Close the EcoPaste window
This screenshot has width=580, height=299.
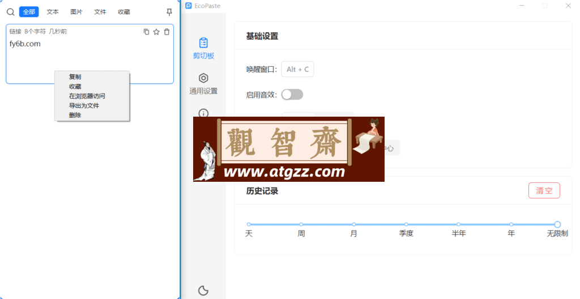[x=568, y=6]
